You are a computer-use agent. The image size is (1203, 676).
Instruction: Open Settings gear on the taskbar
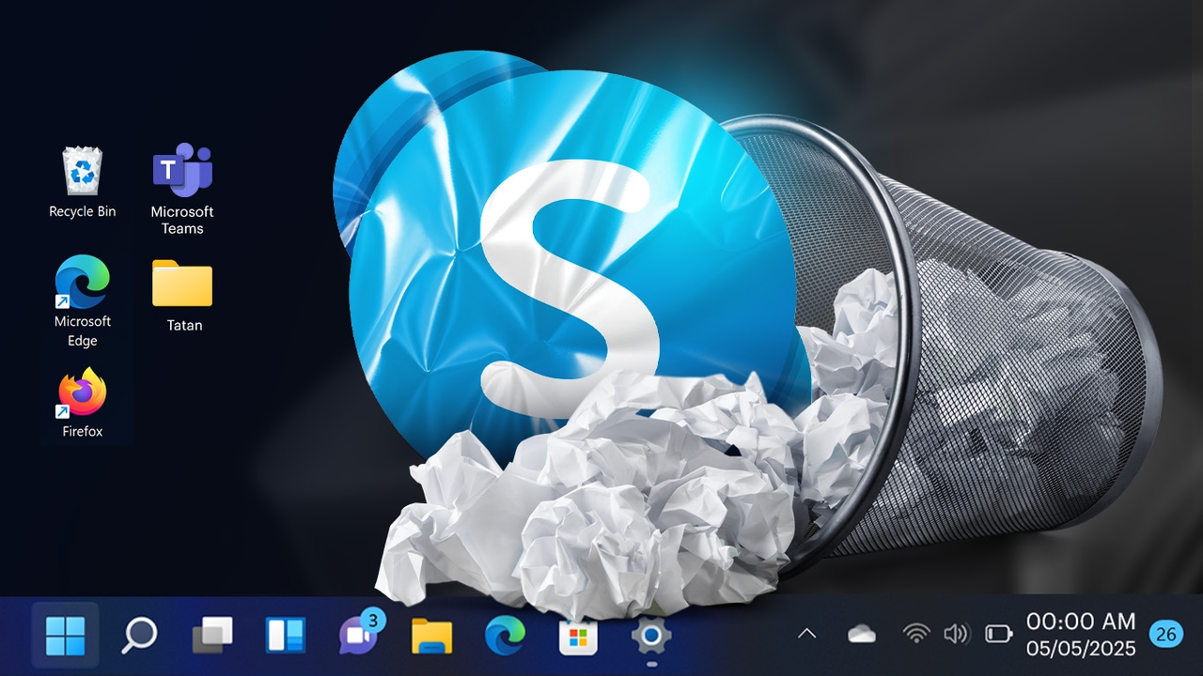(x=651, y=636)
